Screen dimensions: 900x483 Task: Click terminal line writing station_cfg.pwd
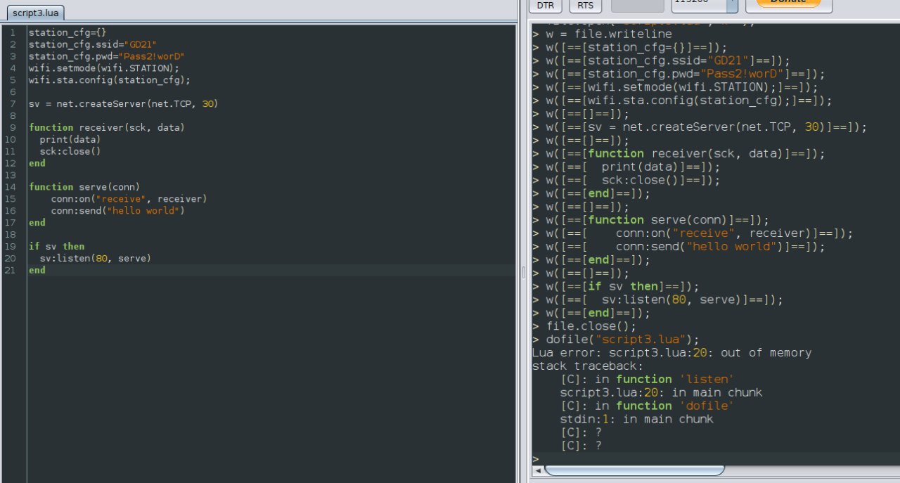coord(679,74)
